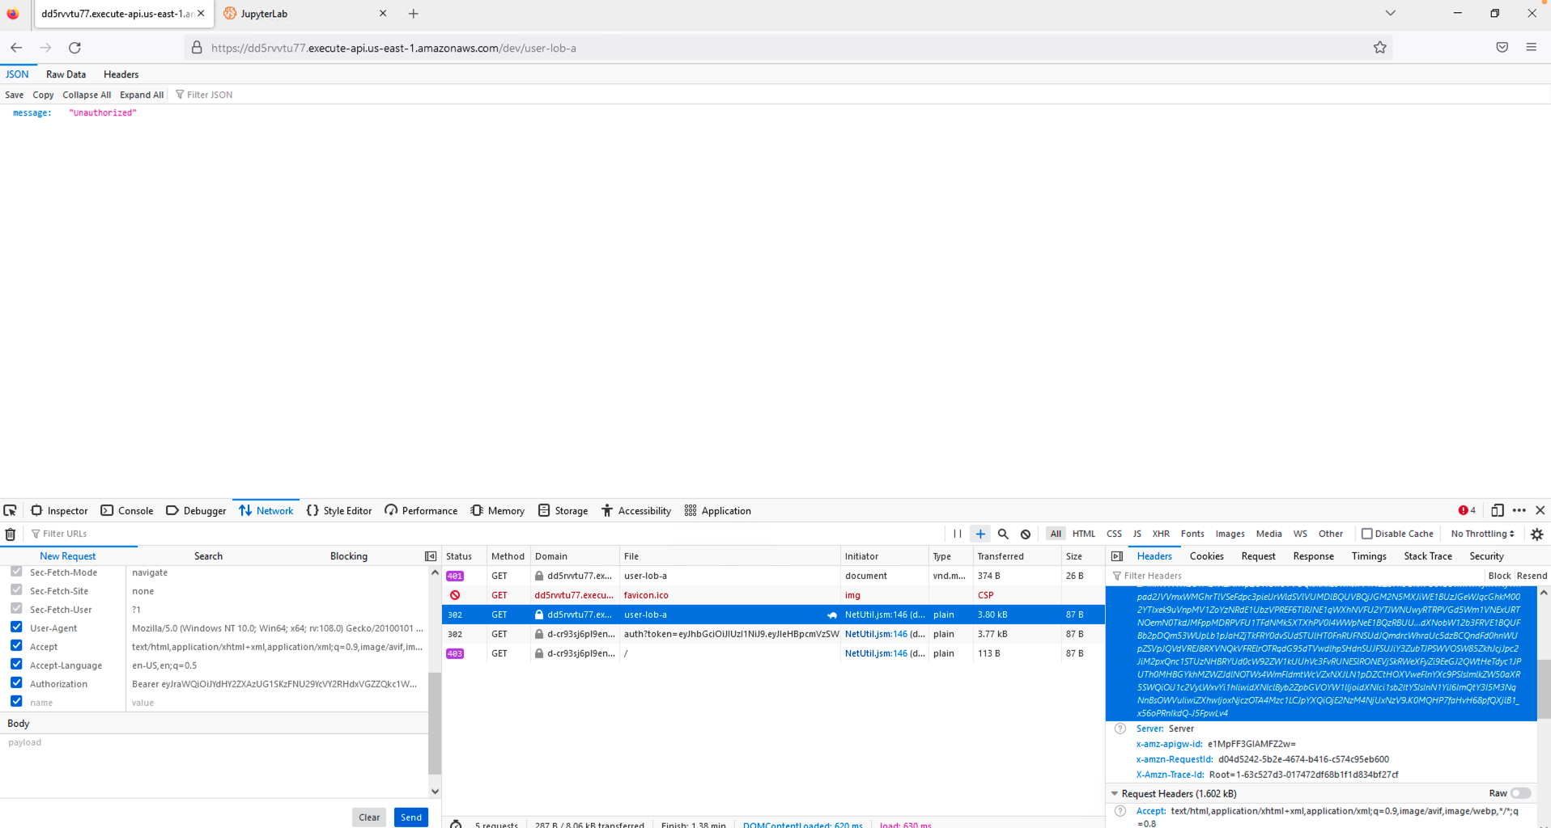Open the Firefox application menu
Screen dimensions: 1551x828
[1532, 48]
